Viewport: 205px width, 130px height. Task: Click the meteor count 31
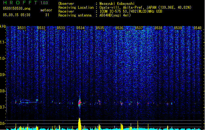tap(47, 15)
